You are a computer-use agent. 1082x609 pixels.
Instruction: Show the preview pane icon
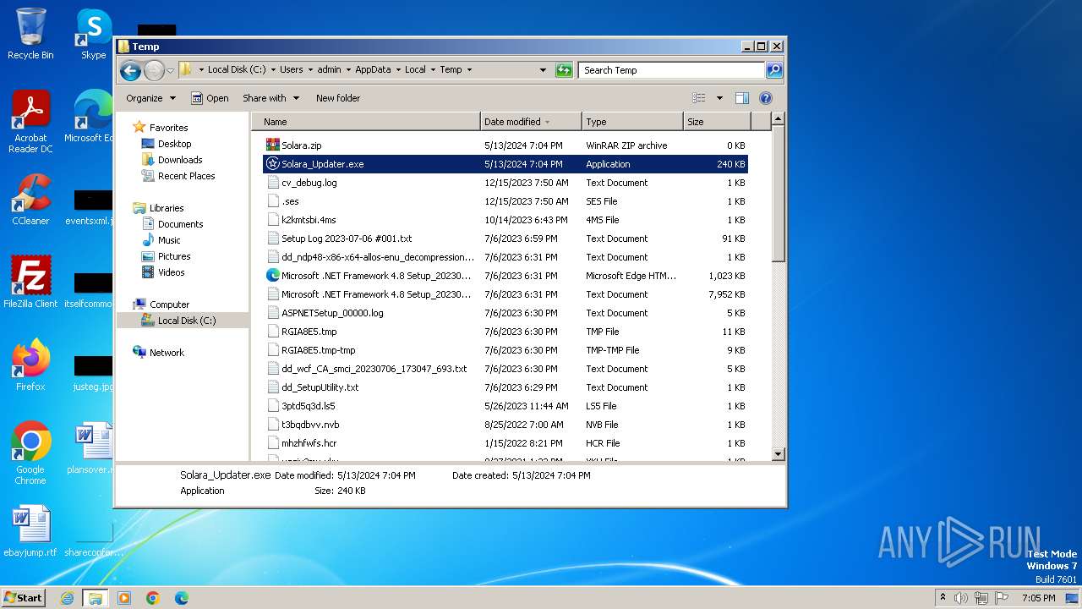742,98
